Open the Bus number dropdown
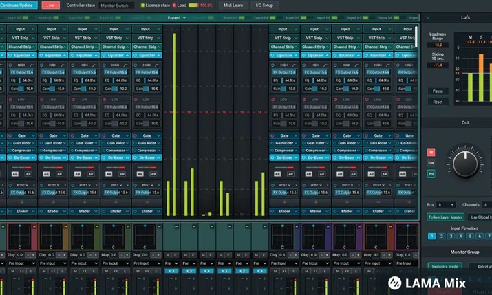492x295 pixels. coord(447,205)
